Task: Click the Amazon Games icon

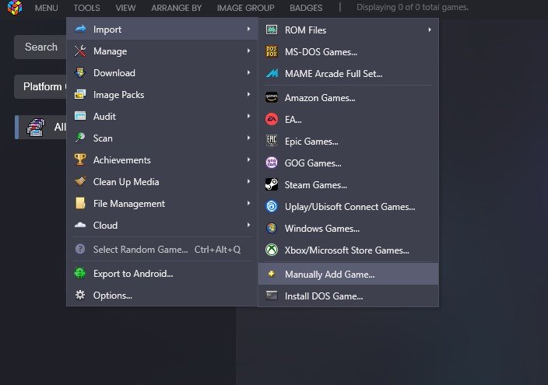Action: coord(271,98)
